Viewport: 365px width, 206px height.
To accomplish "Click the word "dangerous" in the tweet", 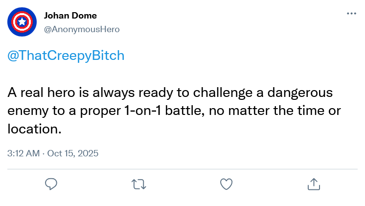I will (297, 92).
